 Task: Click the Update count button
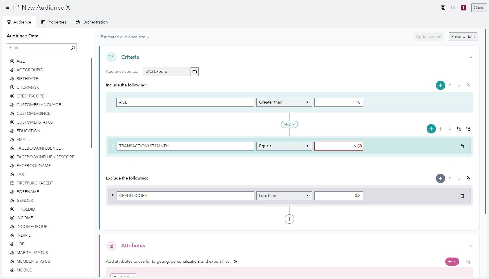[x=428, y=37]
